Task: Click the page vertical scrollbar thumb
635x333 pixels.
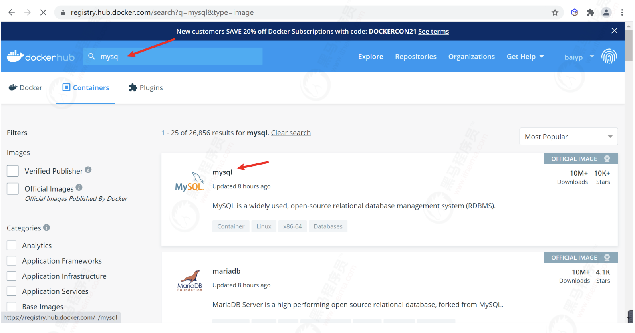Action: coord(629,45)
